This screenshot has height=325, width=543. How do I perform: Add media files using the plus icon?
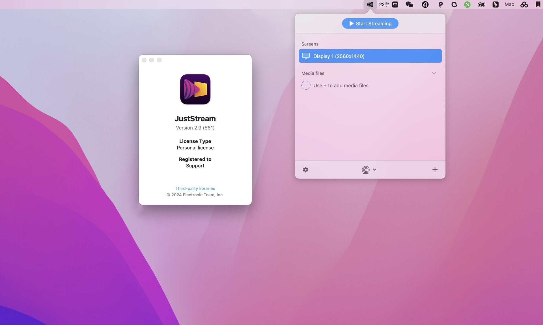coord(435,170)
